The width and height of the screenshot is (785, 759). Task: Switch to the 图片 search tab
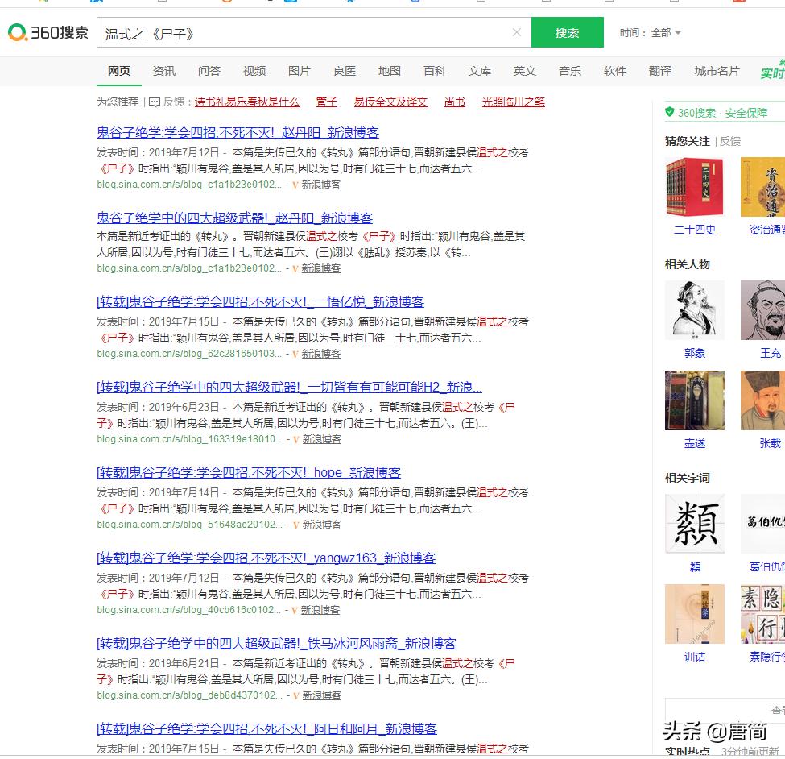click(x=299, y=71)
